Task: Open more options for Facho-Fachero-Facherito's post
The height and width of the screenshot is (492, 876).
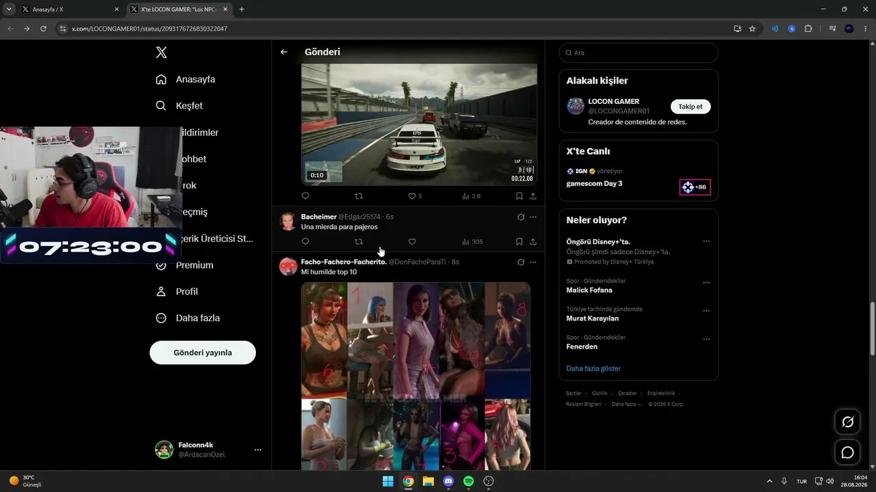Action: coord(533,262)
